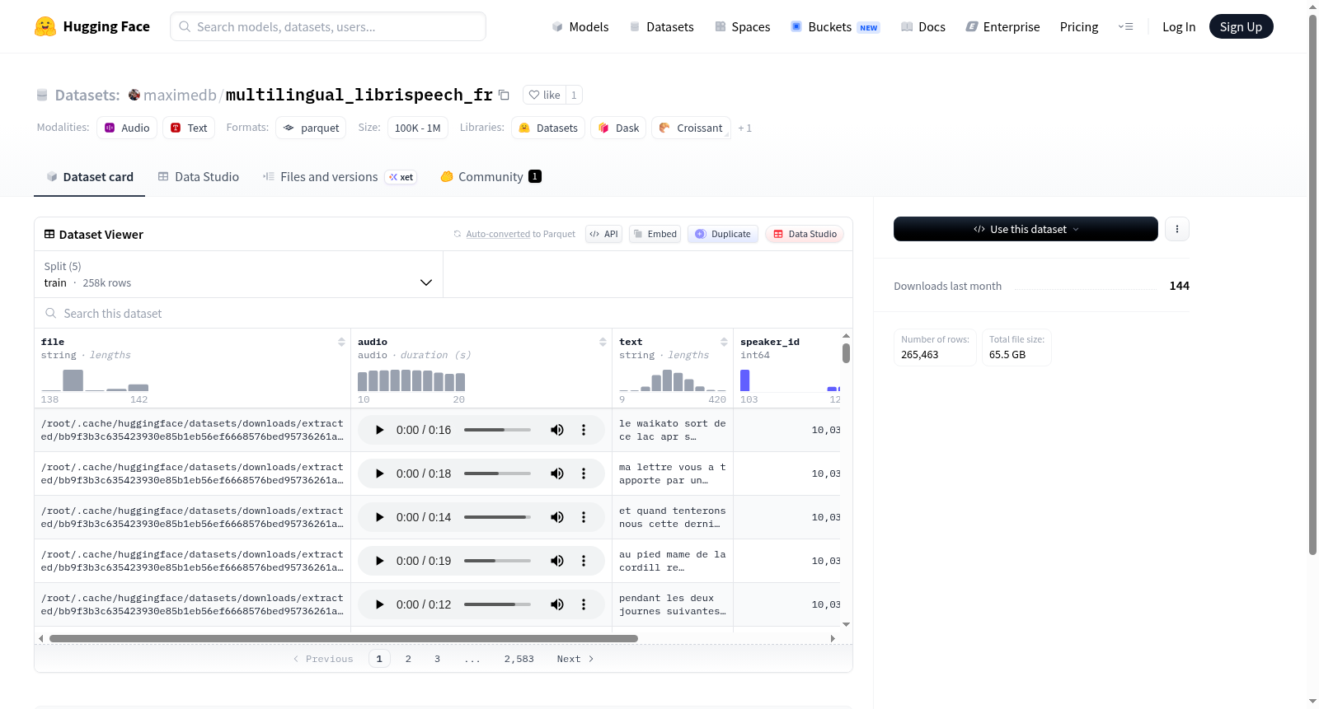Adjust the 0:14 audio seek slider
This screenshot has height=709, width=1319.
coord(497,517)
